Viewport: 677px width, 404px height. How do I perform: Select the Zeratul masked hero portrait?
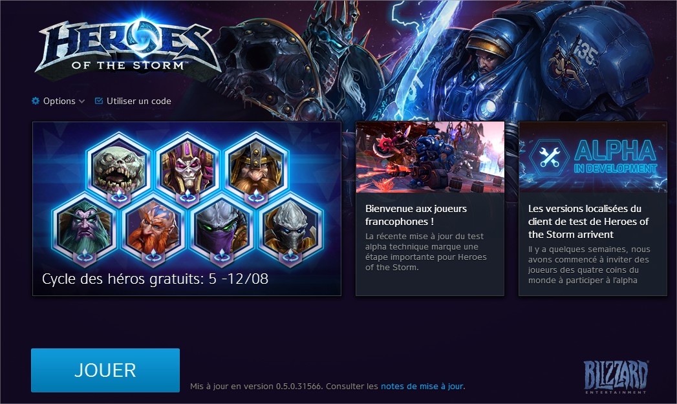pyautogui.click(x=222, y=228)
